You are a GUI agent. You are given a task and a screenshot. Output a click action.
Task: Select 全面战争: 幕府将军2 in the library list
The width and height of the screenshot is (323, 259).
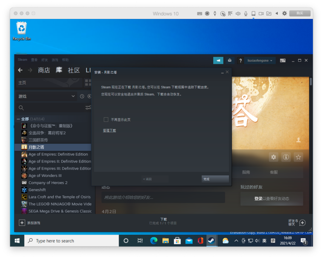54,133
